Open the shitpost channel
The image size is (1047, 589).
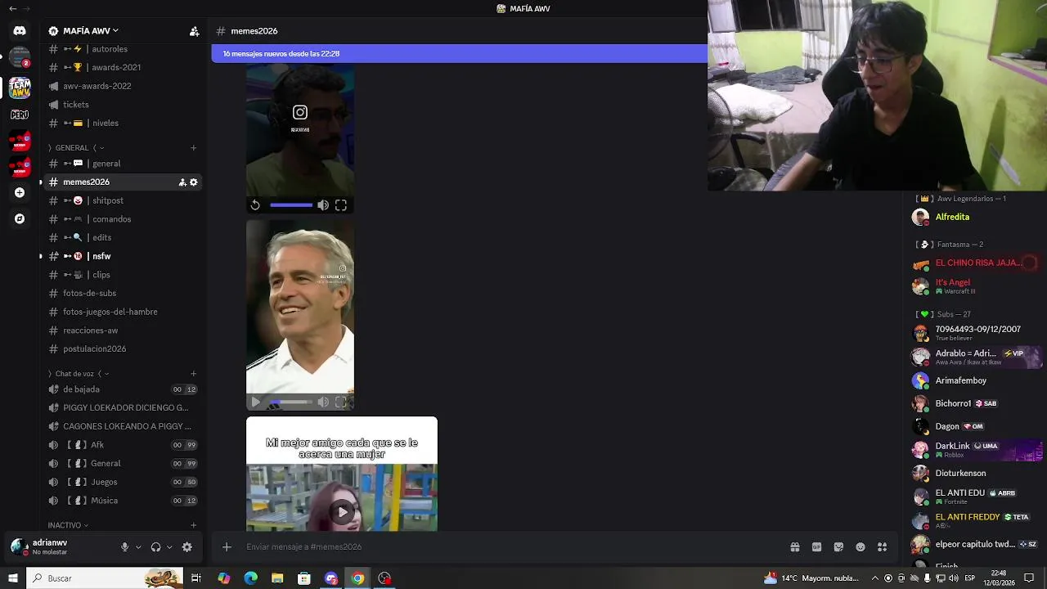123,200
